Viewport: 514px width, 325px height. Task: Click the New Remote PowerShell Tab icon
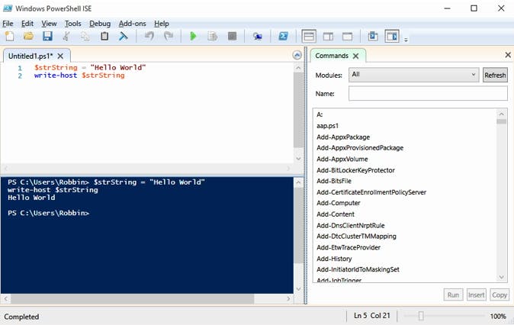tap(258, 36)
